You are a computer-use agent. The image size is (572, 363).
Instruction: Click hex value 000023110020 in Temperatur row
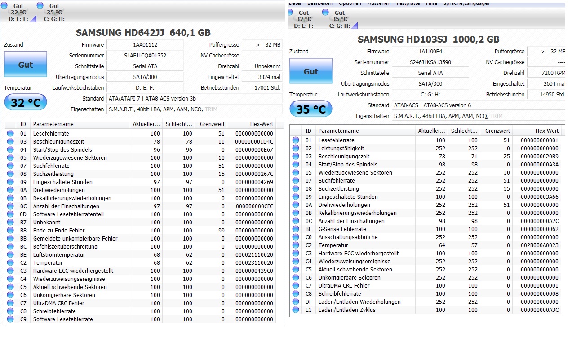(x=254, y=262)
